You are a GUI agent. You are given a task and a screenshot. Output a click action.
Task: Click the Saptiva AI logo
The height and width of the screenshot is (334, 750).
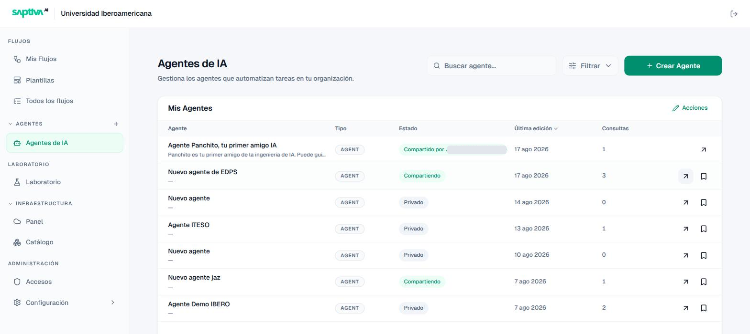[30, 13]
